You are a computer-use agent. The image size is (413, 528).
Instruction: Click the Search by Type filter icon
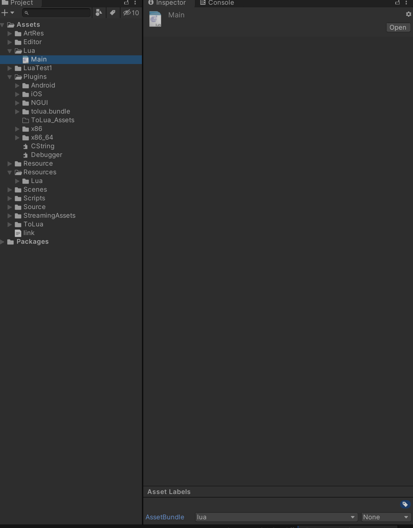click(99, 13)
